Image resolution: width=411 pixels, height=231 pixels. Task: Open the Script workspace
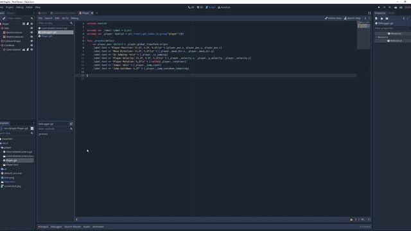(x=210, y=7)
